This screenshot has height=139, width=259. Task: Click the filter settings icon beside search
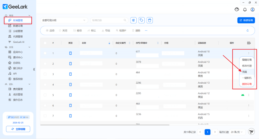coord(133,20)
